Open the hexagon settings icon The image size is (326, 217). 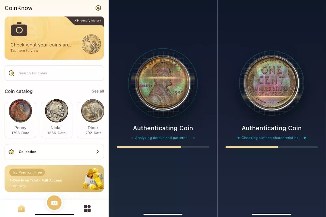(98, 8)
